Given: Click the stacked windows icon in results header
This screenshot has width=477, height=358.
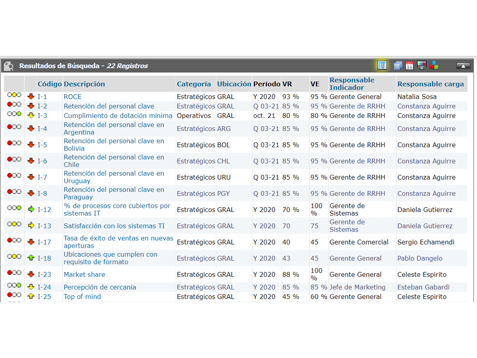Looking at the screenshot, I should [398, 65].
